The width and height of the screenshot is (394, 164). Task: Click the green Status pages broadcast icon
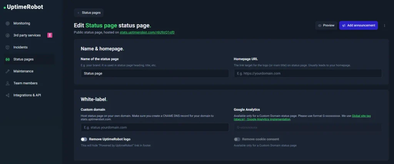coord(8,59)
